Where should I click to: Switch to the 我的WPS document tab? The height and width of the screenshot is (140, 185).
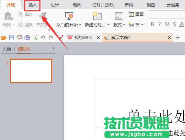click(83, 38)
